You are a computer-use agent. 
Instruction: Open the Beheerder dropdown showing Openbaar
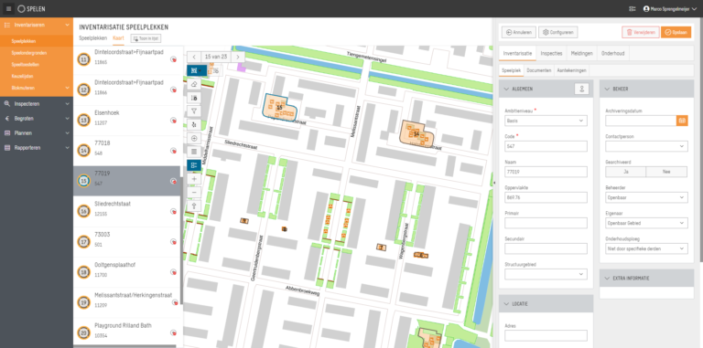pos(646,197)
